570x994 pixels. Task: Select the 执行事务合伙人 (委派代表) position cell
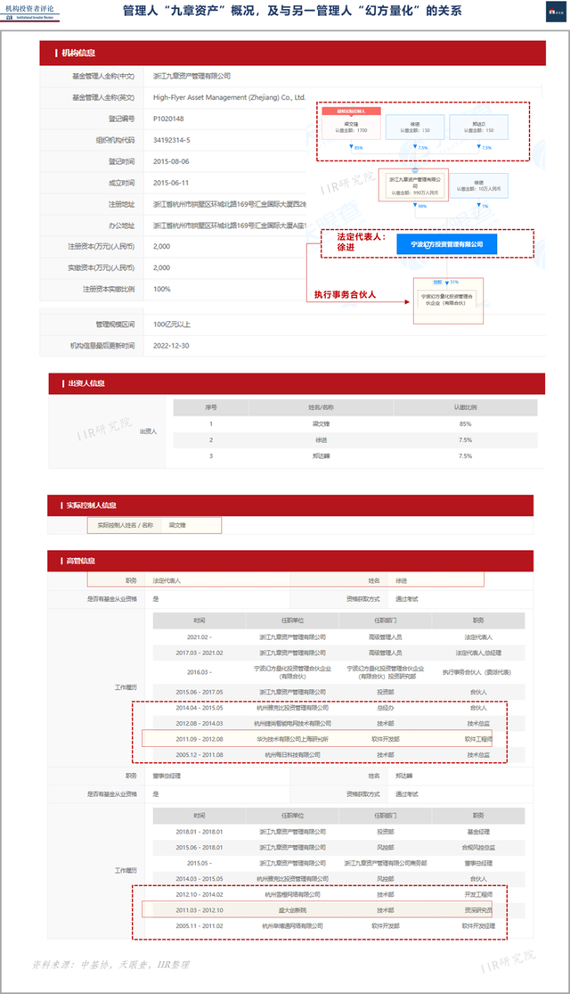[477, 672]
